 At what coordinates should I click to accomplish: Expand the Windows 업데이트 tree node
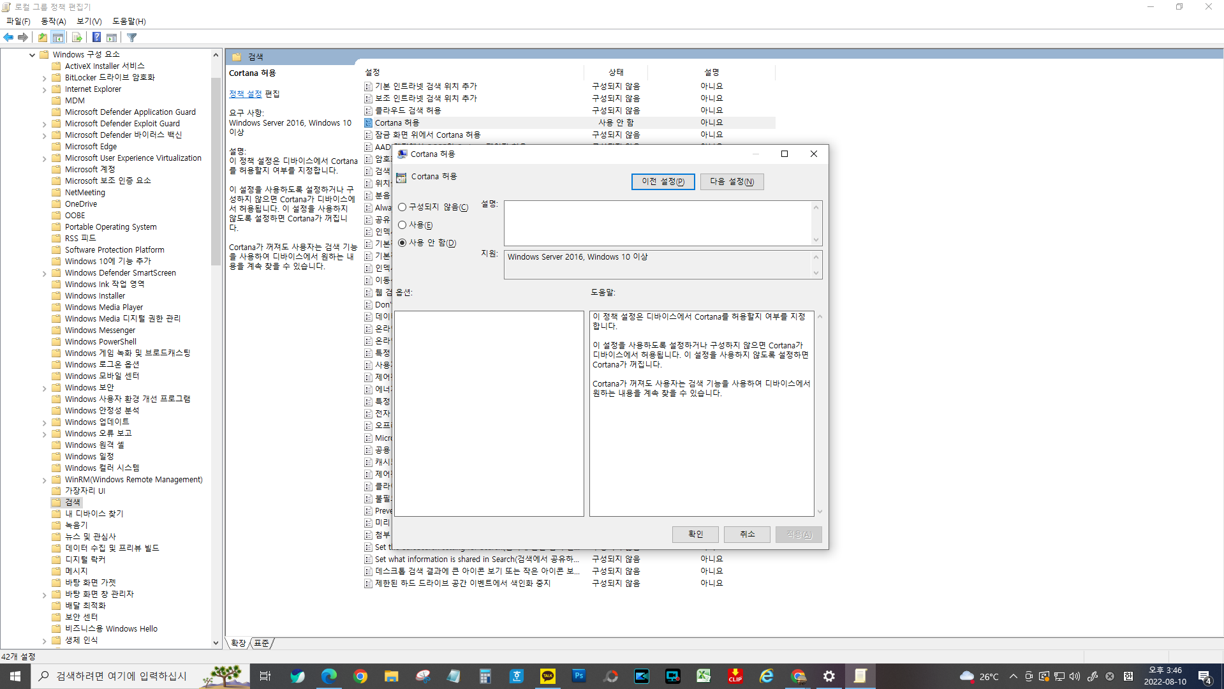click(44, 422)
